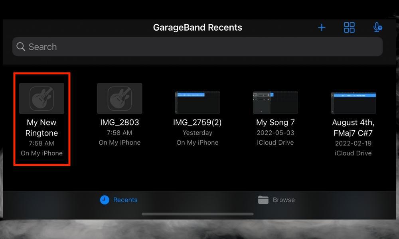Select the IMG_2803 file name
This screenshot has height=239, width=399.
click(x=120, y=122)
